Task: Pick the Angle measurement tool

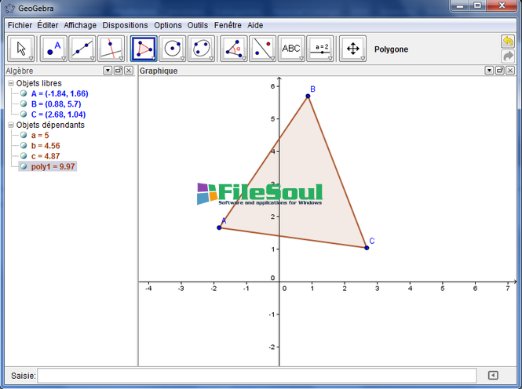Action: [233, 49]
